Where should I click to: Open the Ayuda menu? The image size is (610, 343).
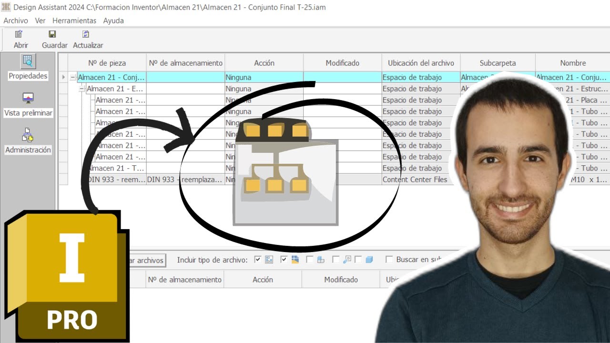tap(113, 20)
